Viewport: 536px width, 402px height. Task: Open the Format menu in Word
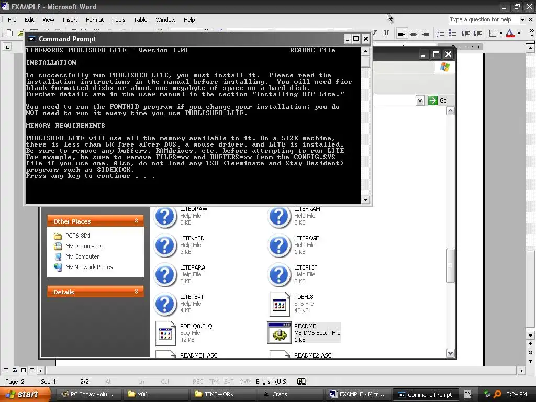pos(95,20)
